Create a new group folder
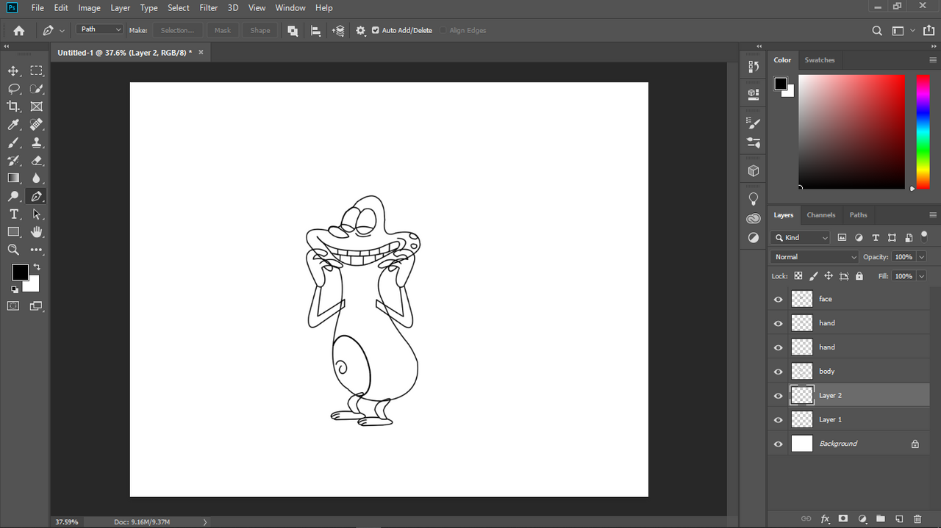This screenshot has width=941, height=528. (881, 518)
